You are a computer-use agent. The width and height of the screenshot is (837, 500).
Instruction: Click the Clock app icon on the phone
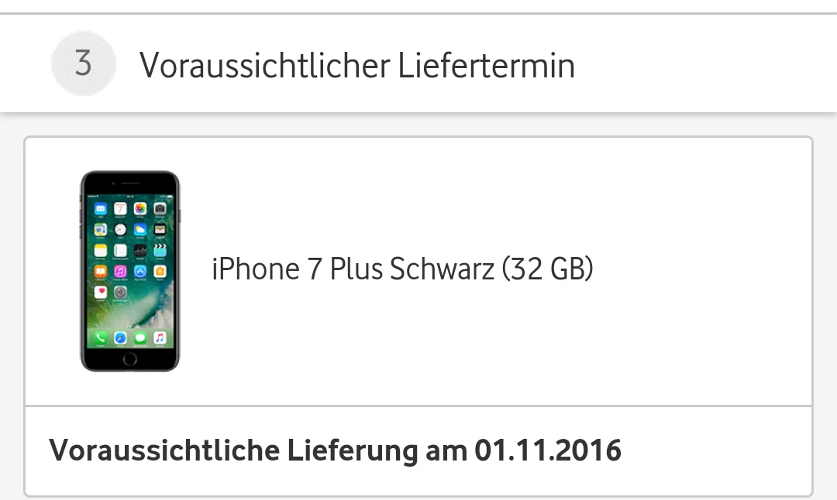click(121, 230)
